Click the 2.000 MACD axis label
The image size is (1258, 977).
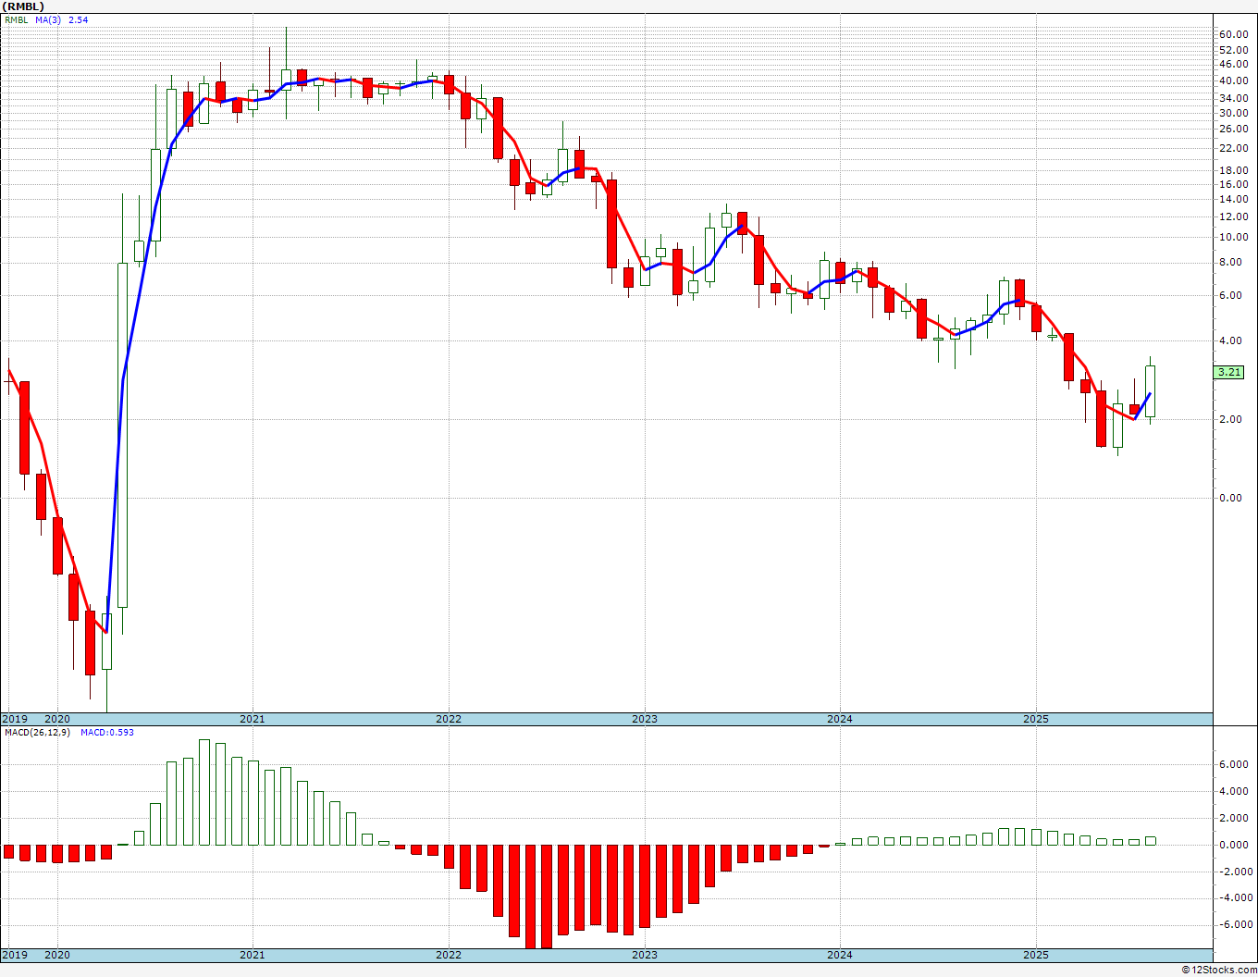click(x=1235, y=818)
